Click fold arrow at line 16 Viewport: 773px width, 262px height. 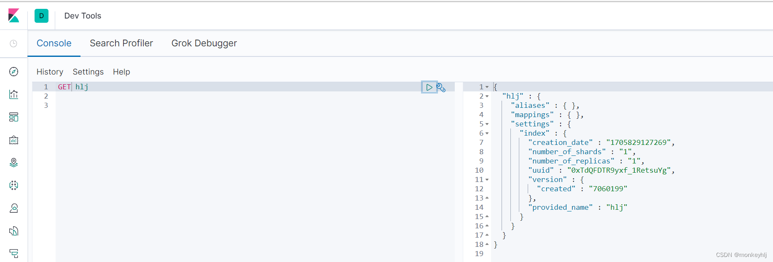pos(487,226)
